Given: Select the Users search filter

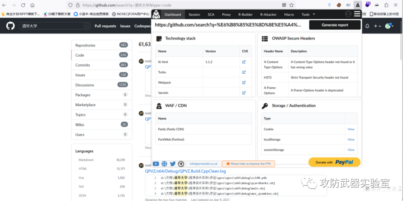Looking at the screenshot, I should click(101, 134).
